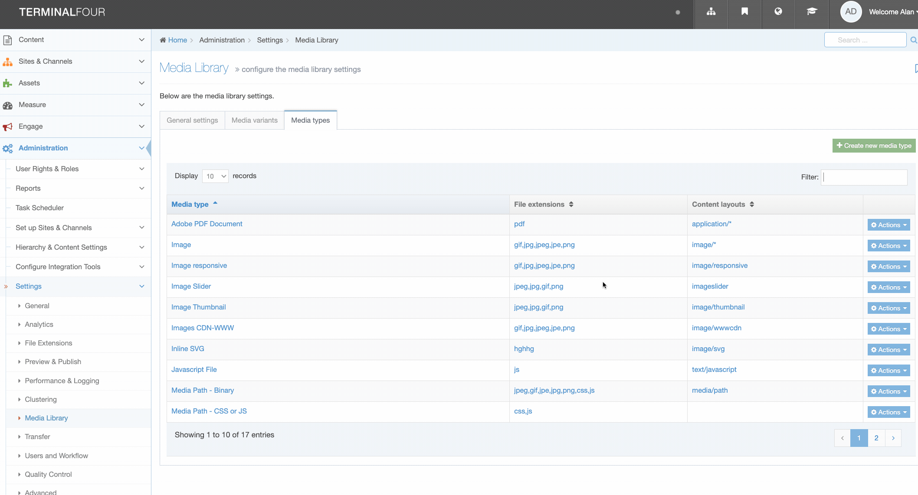
Task: Switch to the Media variants tab
Action: click(x=254, y=120)
